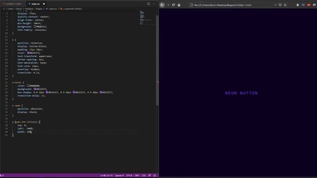
Task: Click the 'left: -100%;' line
Action: 25,129
